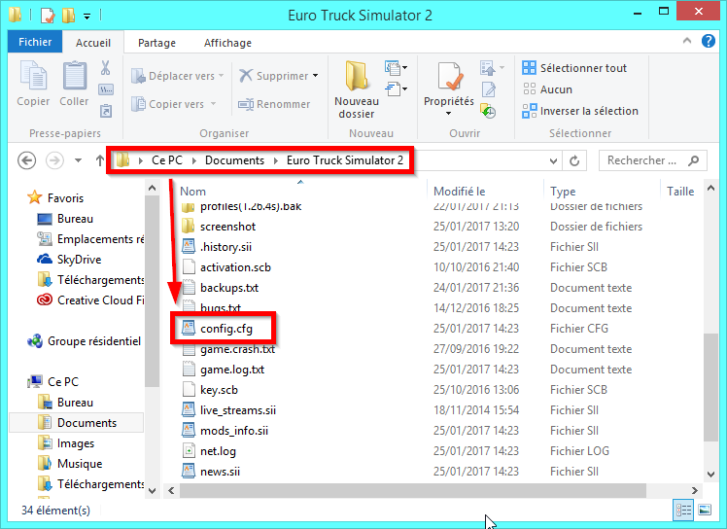
Task: Refresh the current folder view
Action: click(574, 160)
